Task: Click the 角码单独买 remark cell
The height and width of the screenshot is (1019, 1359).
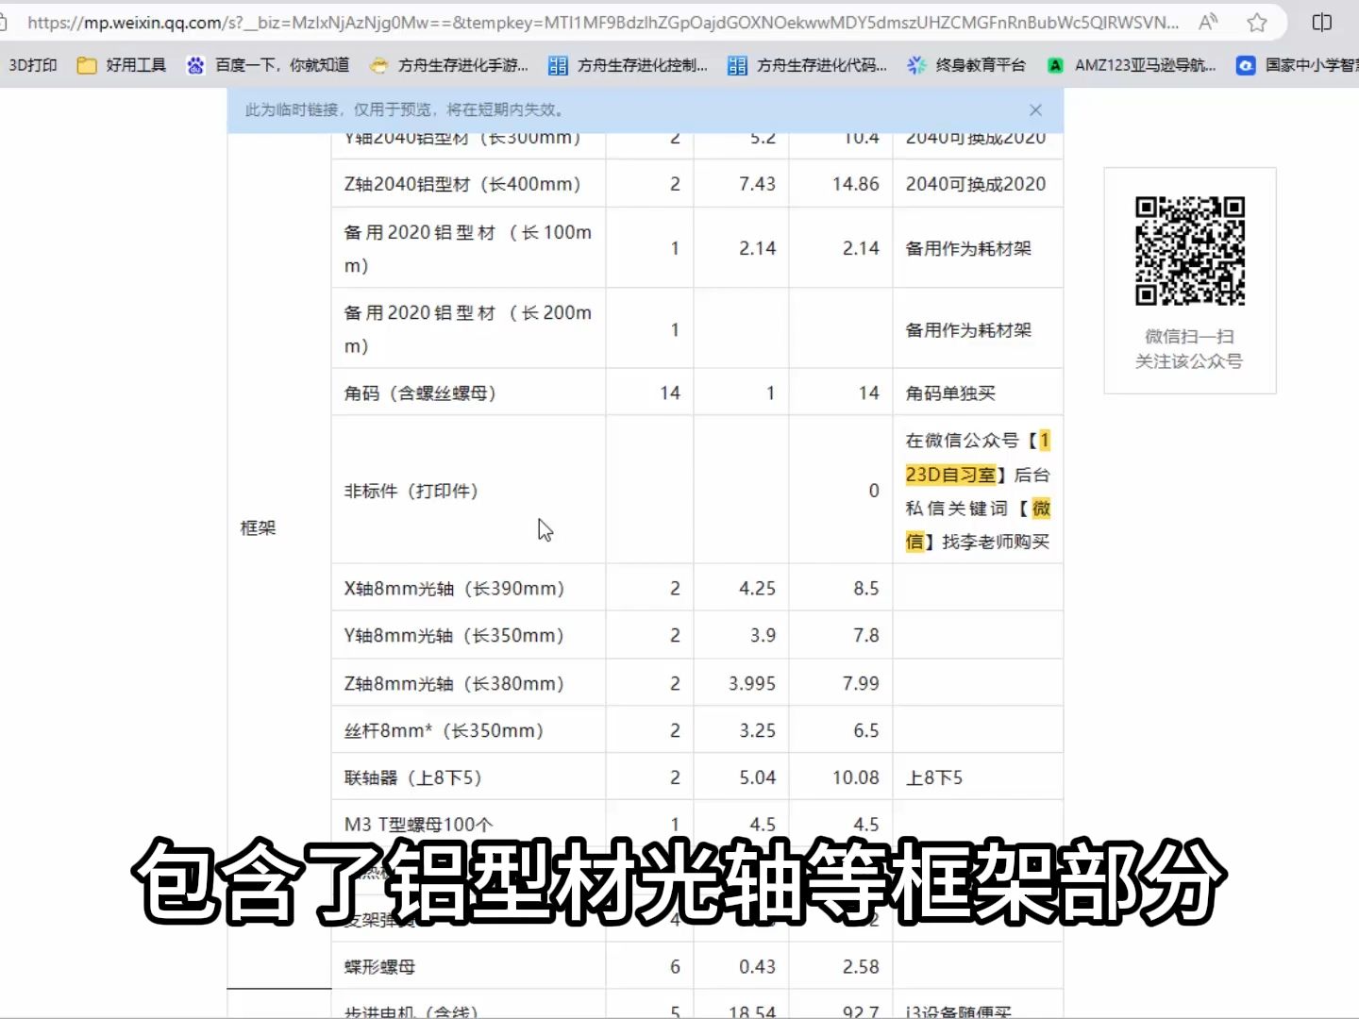Action: 978,393
